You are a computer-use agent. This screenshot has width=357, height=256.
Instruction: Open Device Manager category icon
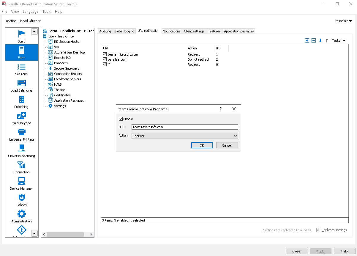[21, 181]
